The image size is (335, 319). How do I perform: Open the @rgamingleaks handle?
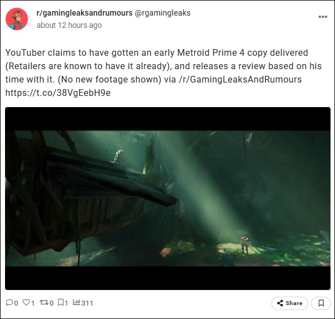click(x=162, y=13)
